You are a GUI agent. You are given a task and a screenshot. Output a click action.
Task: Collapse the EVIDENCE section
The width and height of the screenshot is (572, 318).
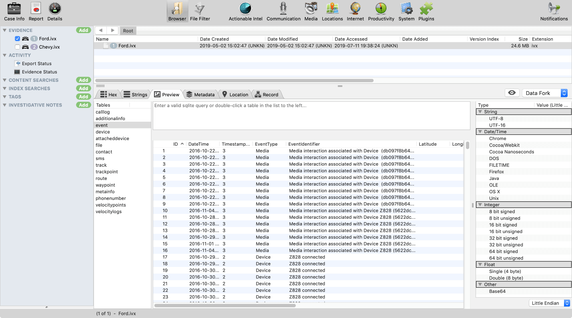pos(4,30)
